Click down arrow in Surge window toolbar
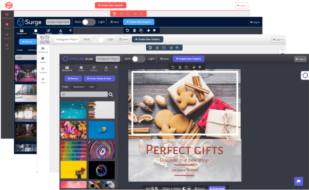Screen dimensions: 309x190 point(148,30)
